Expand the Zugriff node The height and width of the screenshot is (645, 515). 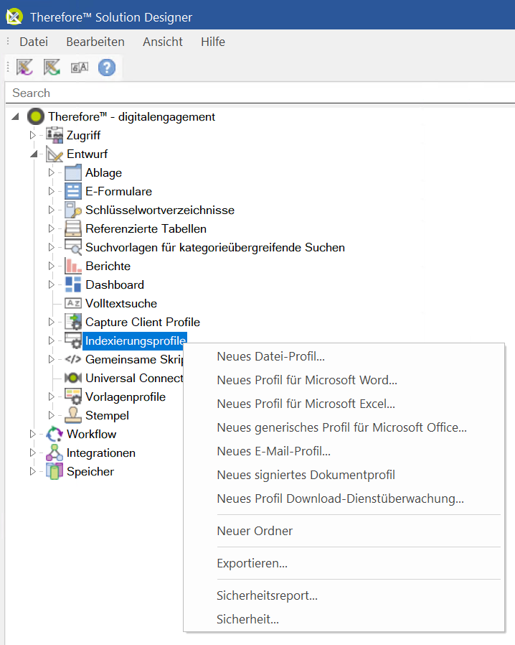[x=32, y=135]
